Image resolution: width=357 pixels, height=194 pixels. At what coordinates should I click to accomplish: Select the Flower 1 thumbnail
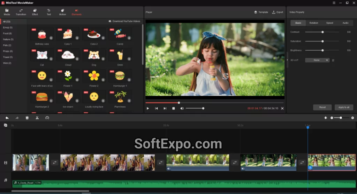click(x=68, y=76)
